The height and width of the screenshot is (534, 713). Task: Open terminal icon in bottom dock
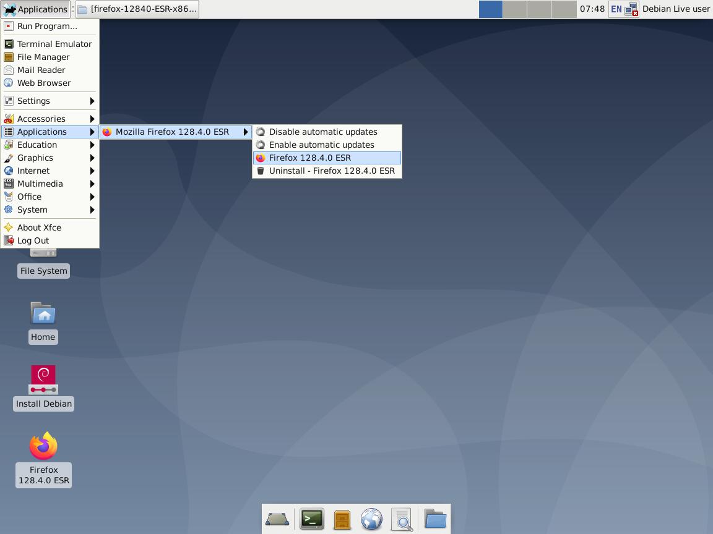[312, 519]
